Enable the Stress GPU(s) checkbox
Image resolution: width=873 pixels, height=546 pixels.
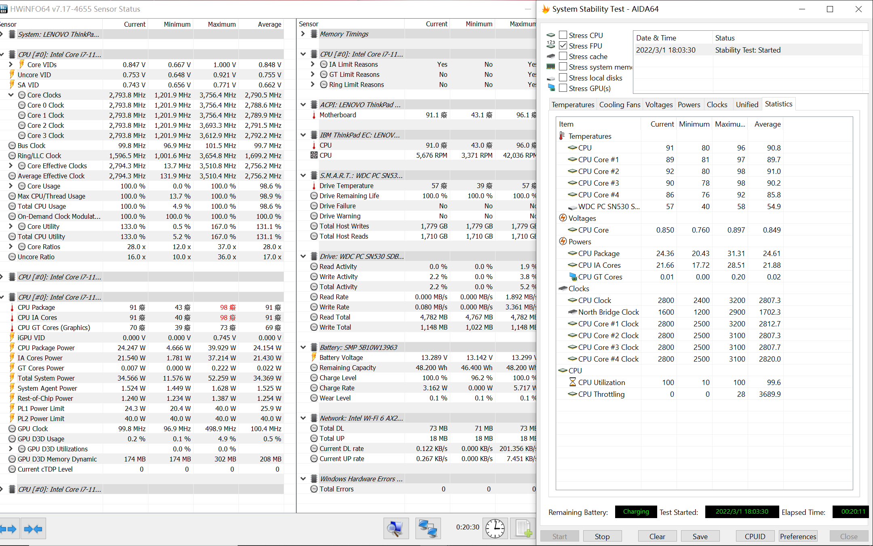tap(563, 88)
